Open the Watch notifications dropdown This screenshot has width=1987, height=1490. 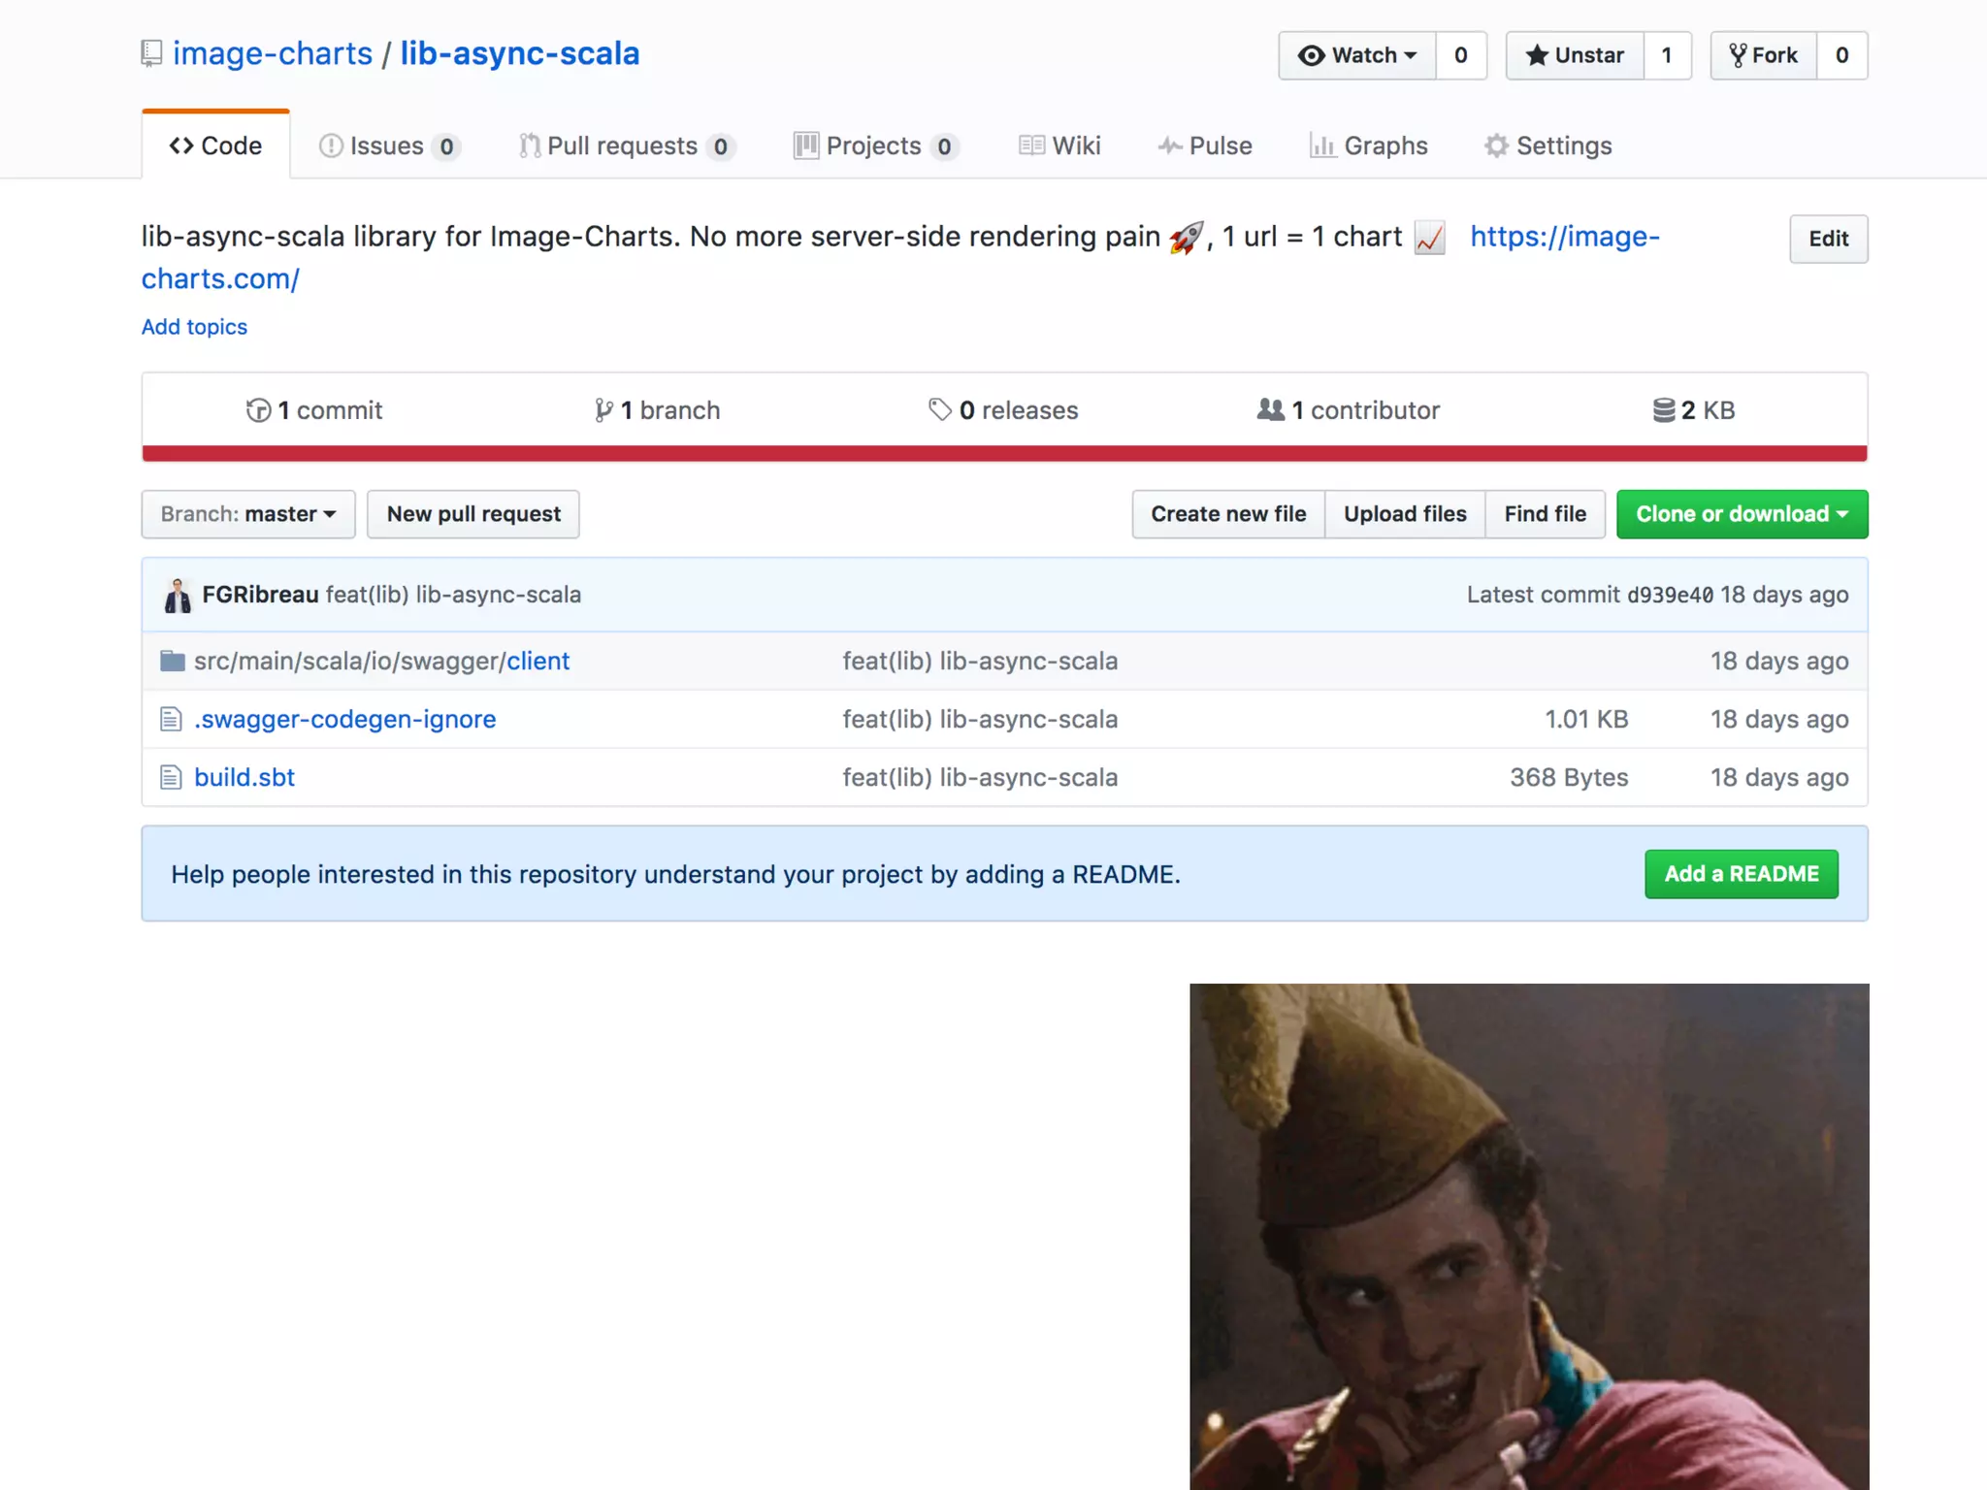[1357, 55]
